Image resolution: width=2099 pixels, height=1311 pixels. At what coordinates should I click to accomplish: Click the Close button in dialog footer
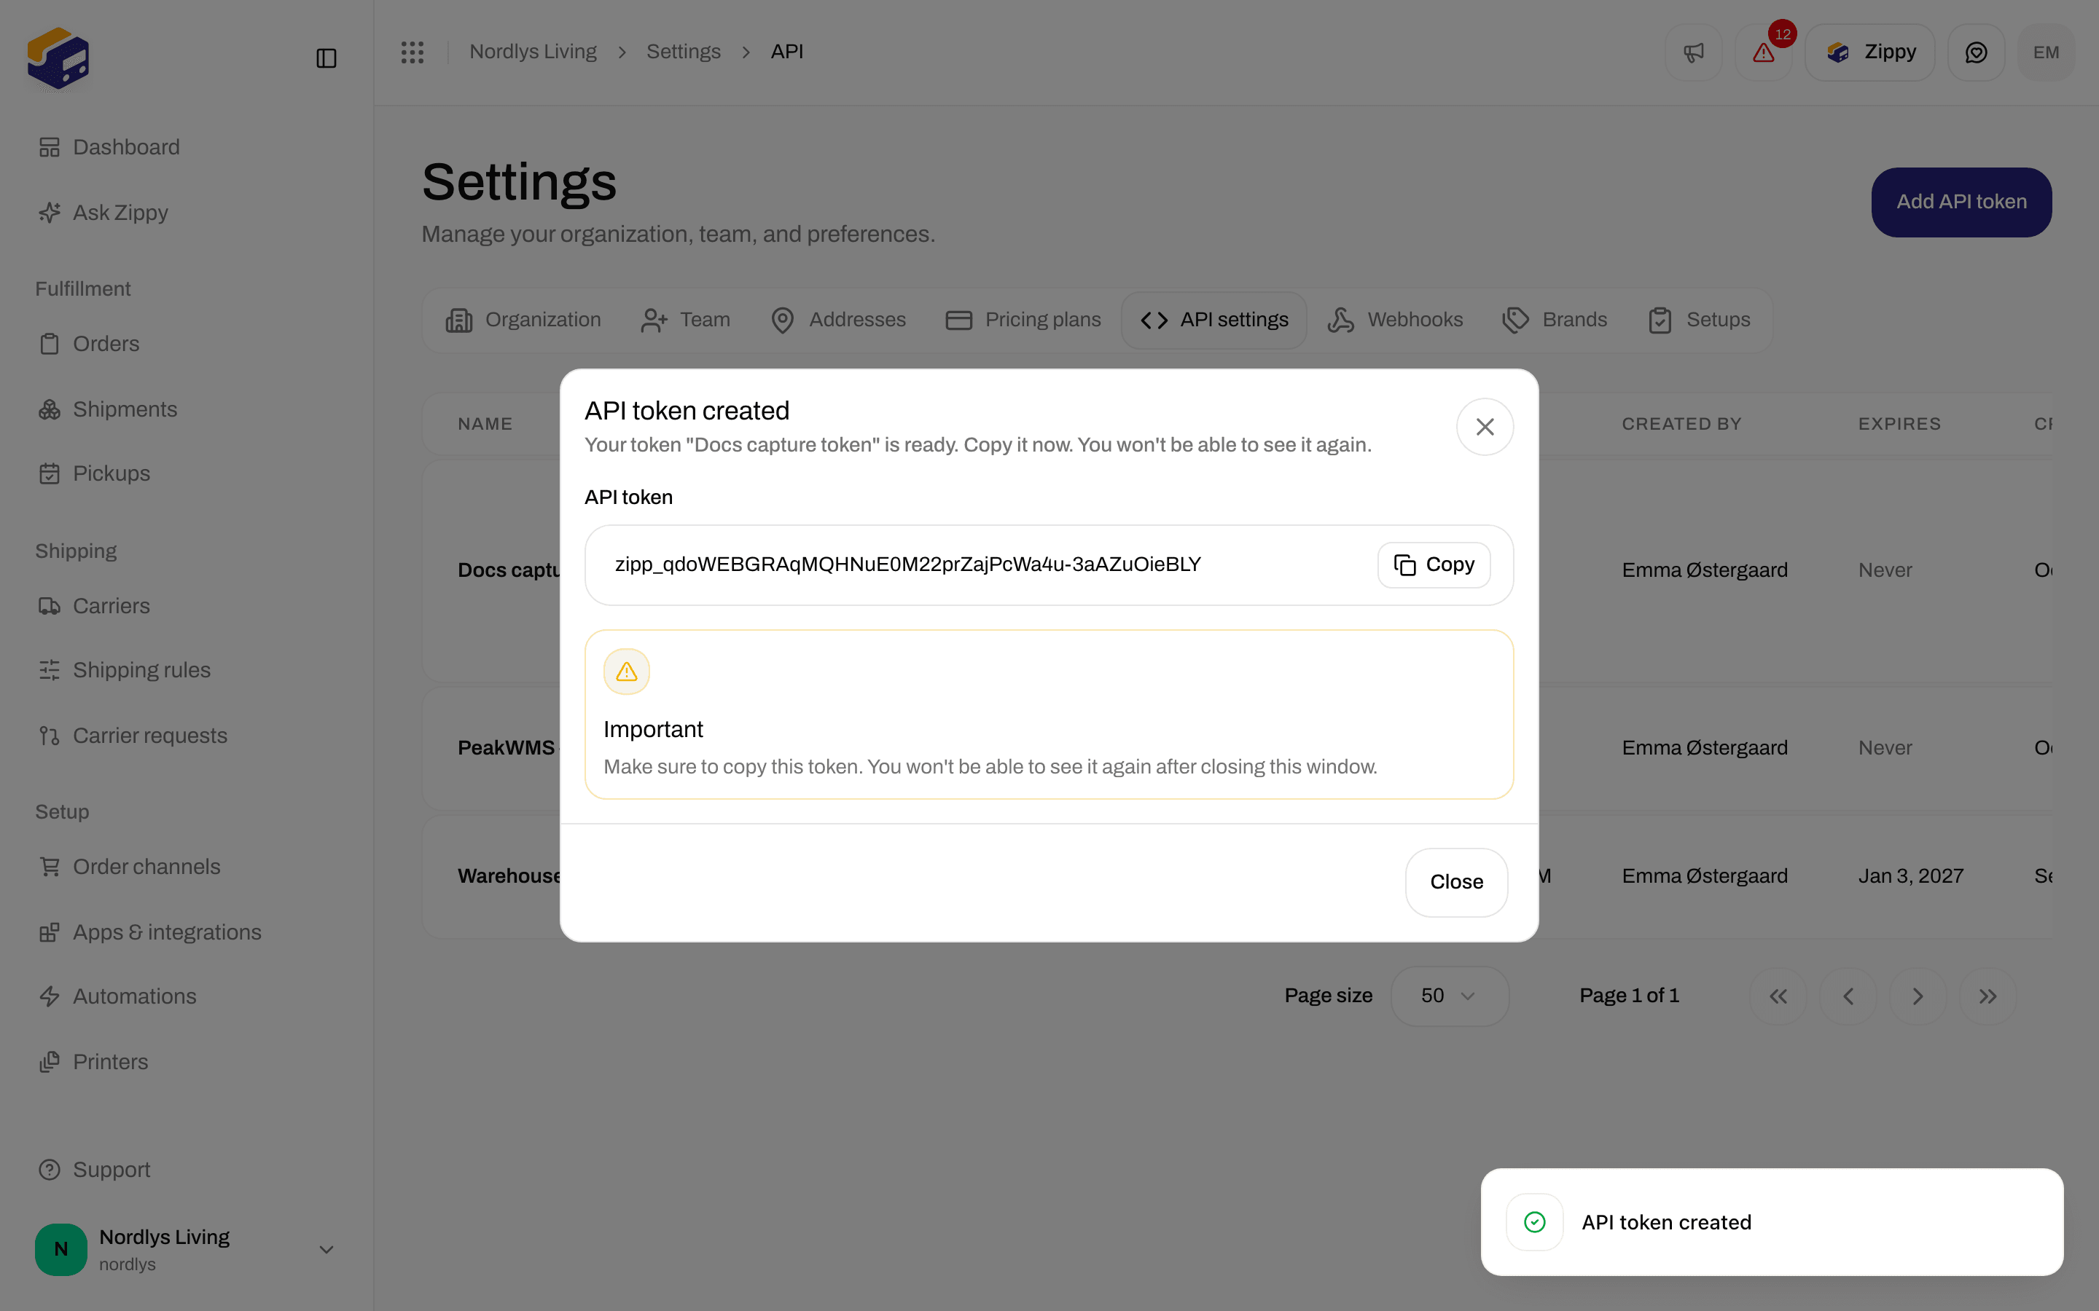(x=1456, y=882)
